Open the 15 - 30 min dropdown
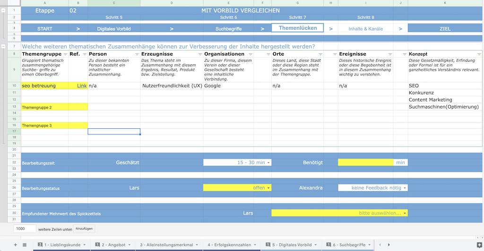 pos(268,163)
